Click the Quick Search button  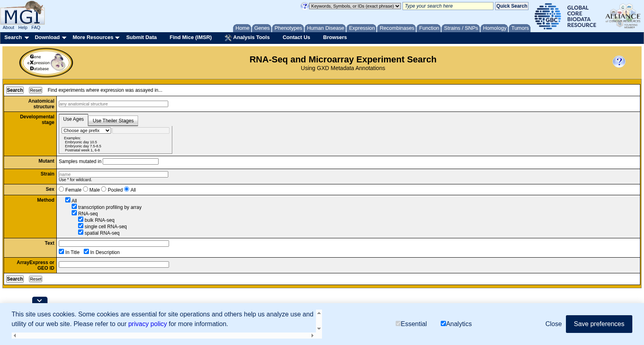tap(512, 6)
